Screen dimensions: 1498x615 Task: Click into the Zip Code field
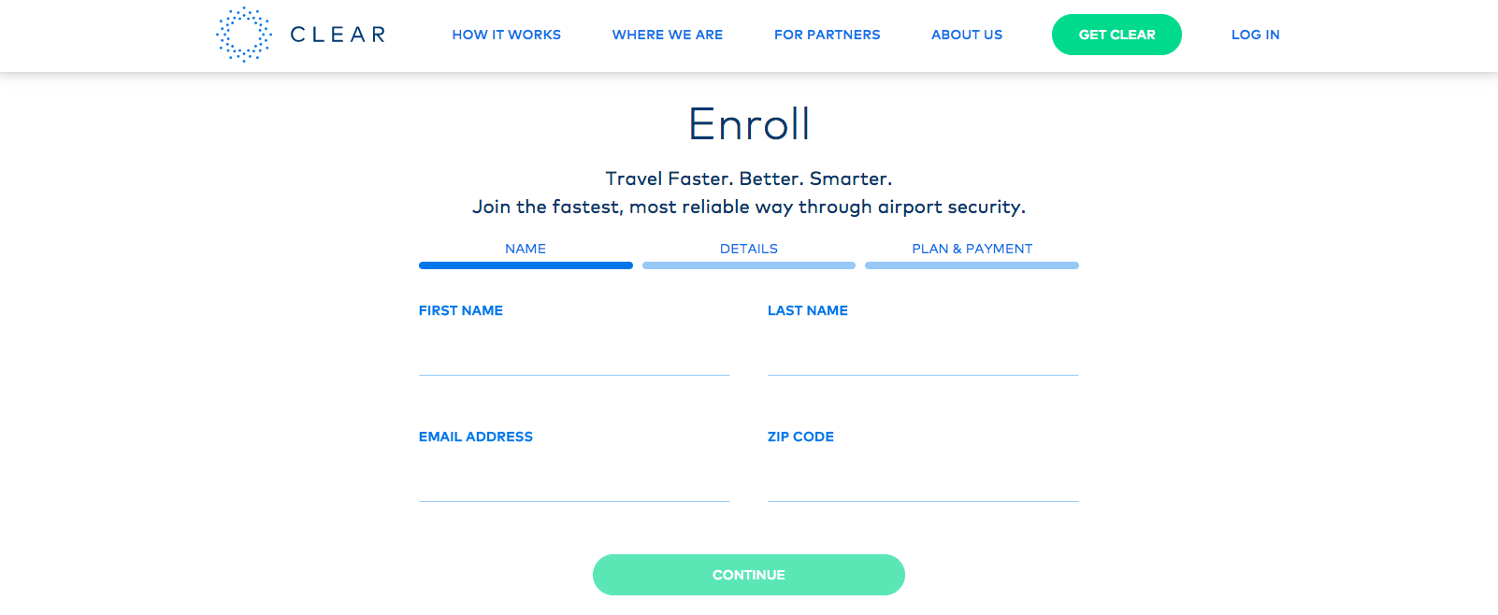923,479
